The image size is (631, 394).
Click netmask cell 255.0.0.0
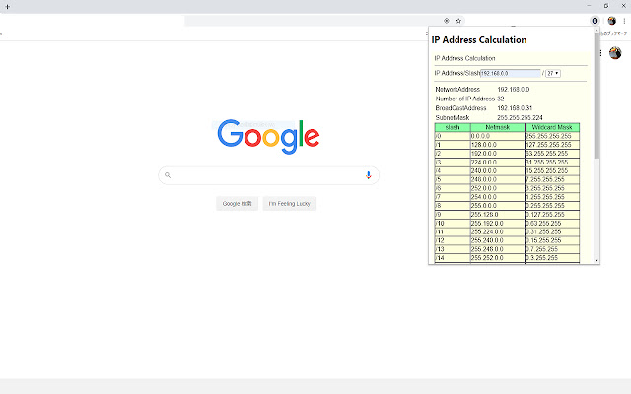pos(498,206)
